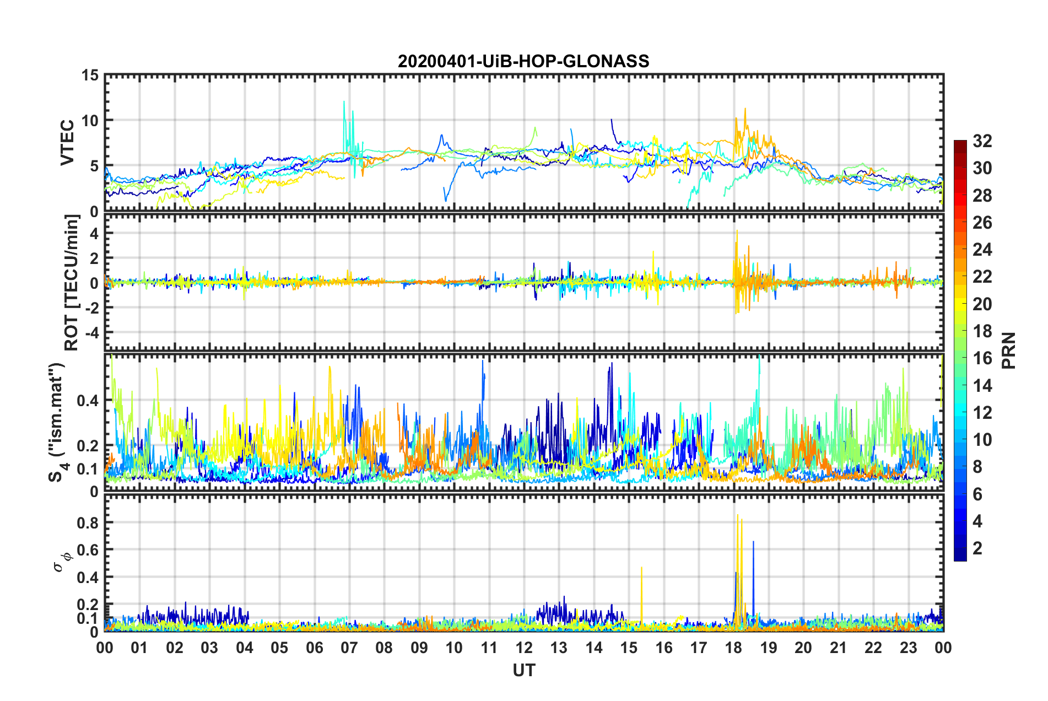1048x701 pixels.
Task: Click the VTEC axis label
Action: pyautogui.click(x=67, y=142)
